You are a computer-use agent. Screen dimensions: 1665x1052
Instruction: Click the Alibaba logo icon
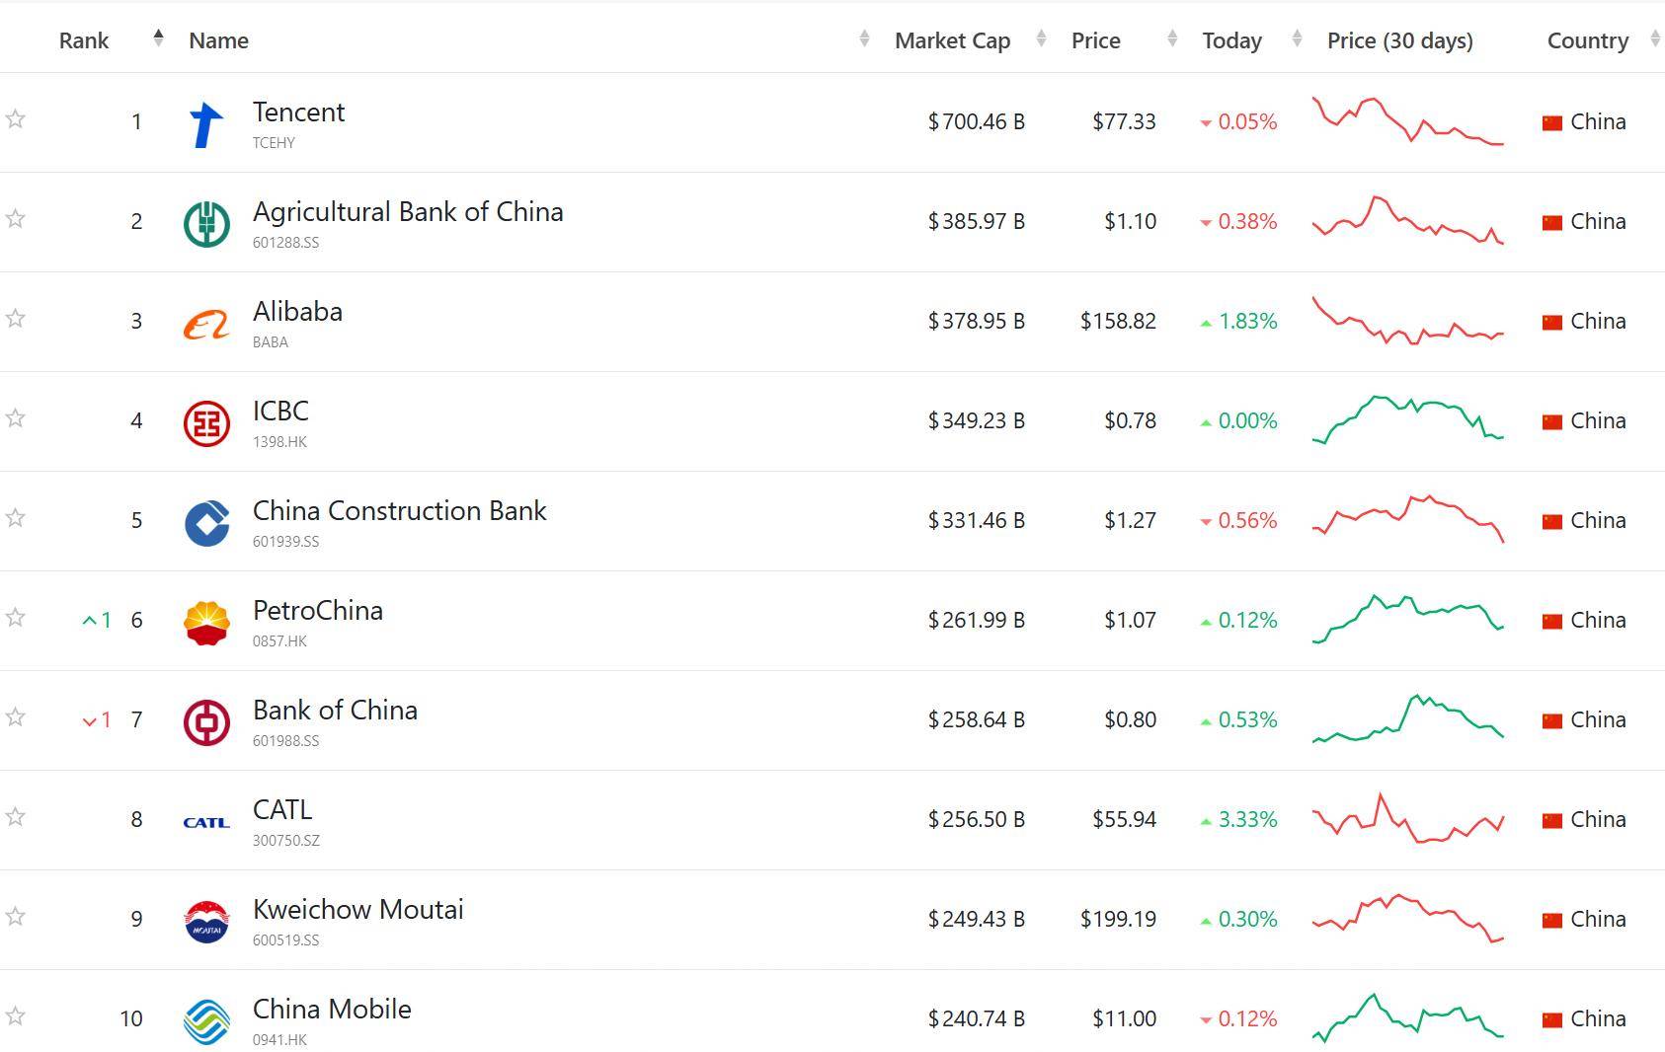(x=206, y=324)
